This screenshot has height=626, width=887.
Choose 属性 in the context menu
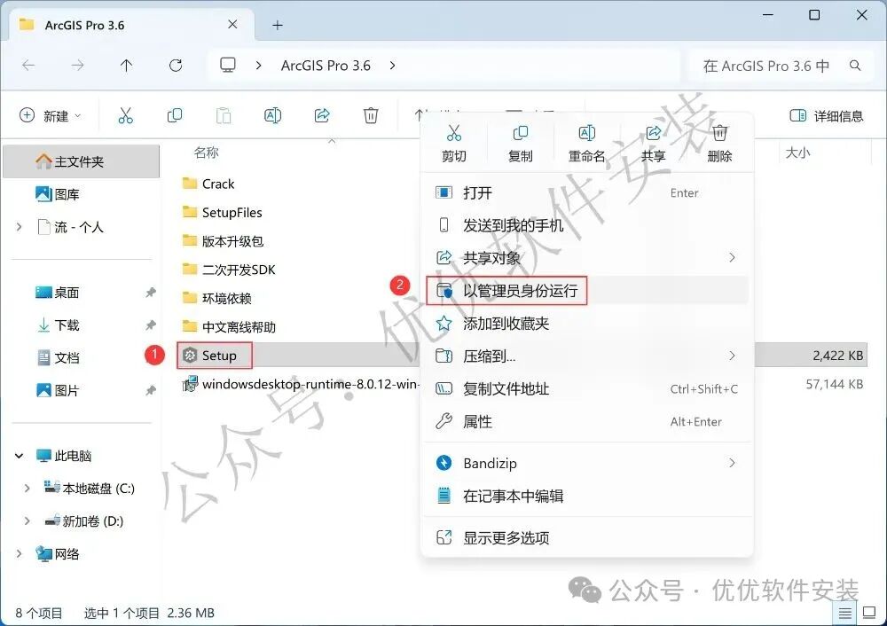587,421
